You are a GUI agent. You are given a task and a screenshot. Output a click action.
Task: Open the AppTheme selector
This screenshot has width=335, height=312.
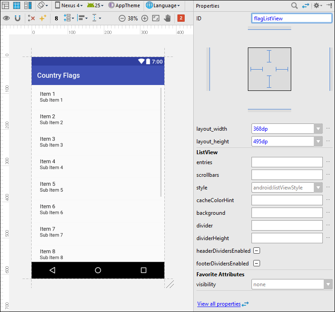(x=124, y=5)
